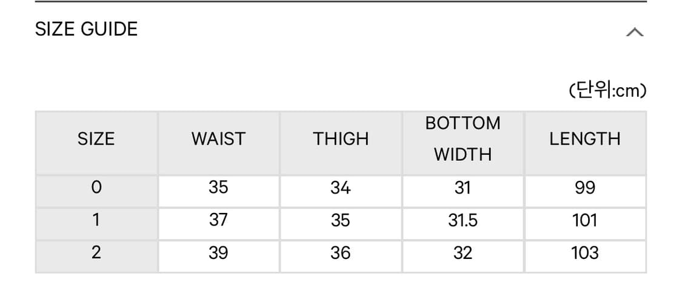682x291 pixels.
Task: Collapse the Size Guide chevron arrow
Action: 634,32
